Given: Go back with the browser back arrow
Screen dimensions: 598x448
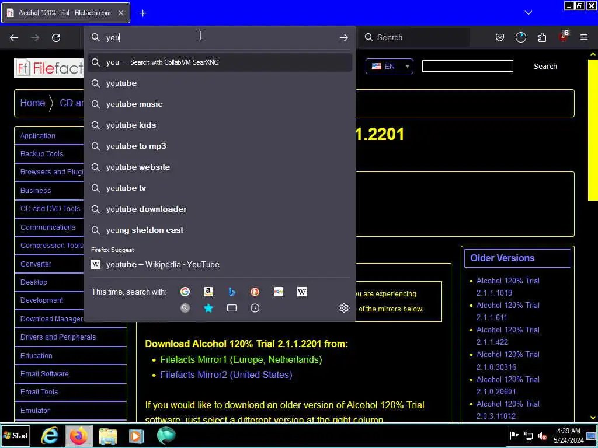Looking at the screenshot, I should point(14,38).
